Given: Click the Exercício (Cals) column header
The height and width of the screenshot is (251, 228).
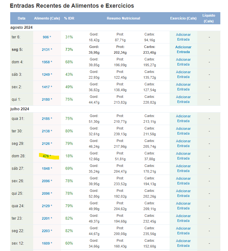Looking at the screenshot, I should [x=183, y=19].
